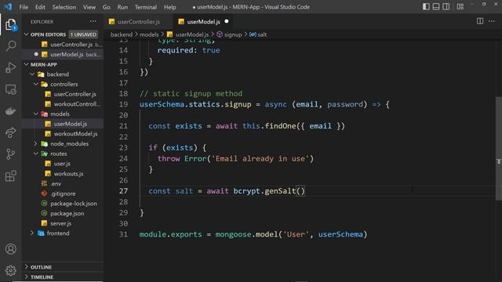Open Source Control view
The image size is (502, 282).
(10, 154)
